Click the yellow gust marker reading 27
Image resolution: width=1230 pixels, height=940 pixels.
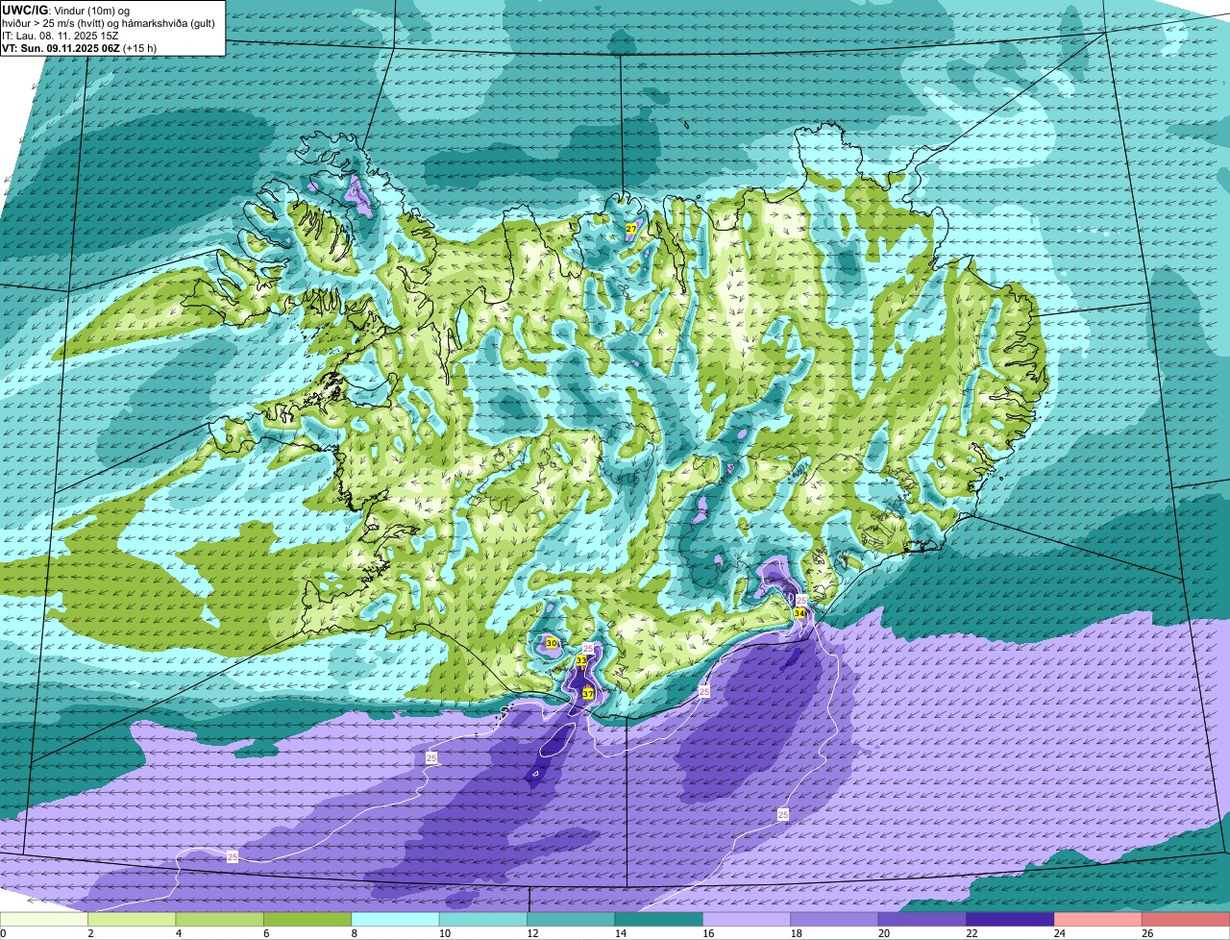[631, 229]
